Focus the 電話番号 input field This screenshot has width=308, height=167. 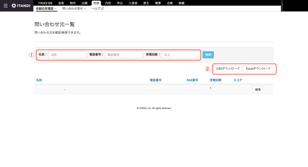124,55
